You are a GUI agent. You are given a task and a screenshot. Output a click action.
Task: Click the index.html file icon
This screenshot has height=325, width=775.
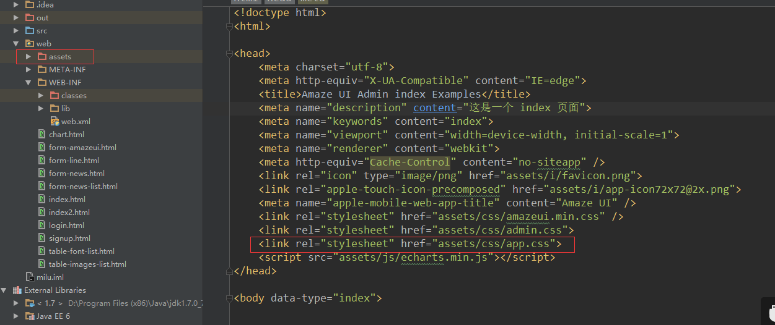click(x=43, y=199)
